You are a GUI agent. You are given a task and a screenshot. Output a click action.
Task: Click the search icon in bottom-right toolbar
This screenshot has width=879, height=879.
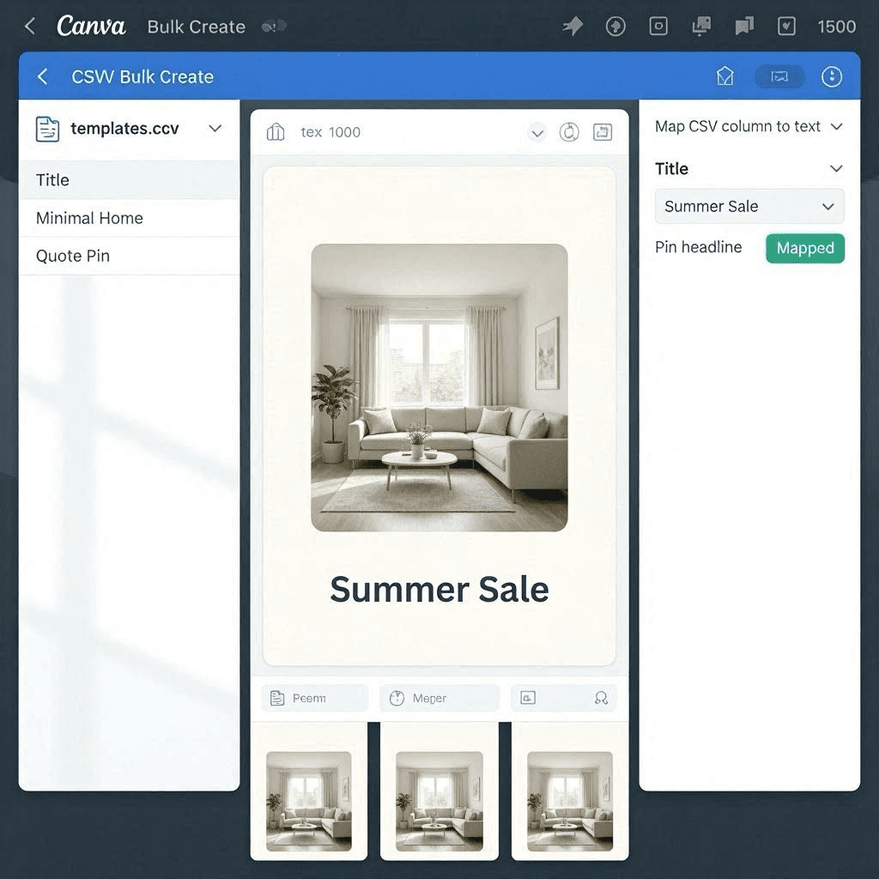pos(602,698)
